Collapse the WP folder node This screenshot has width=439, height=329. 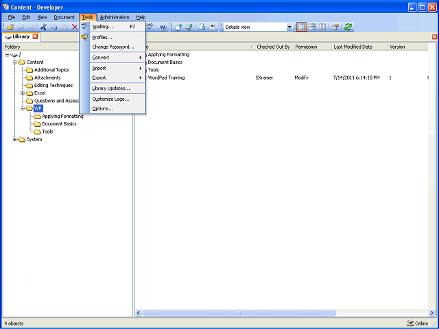23,108
